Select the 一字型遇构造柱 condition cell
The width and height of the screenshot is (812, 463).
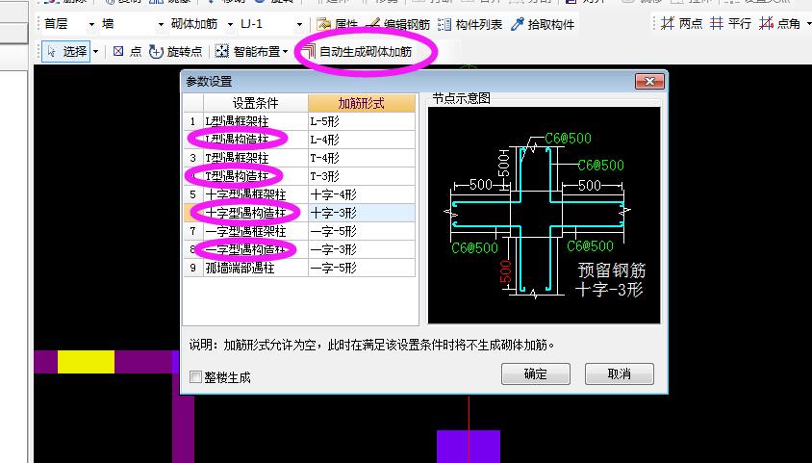(x=256, y=249)
